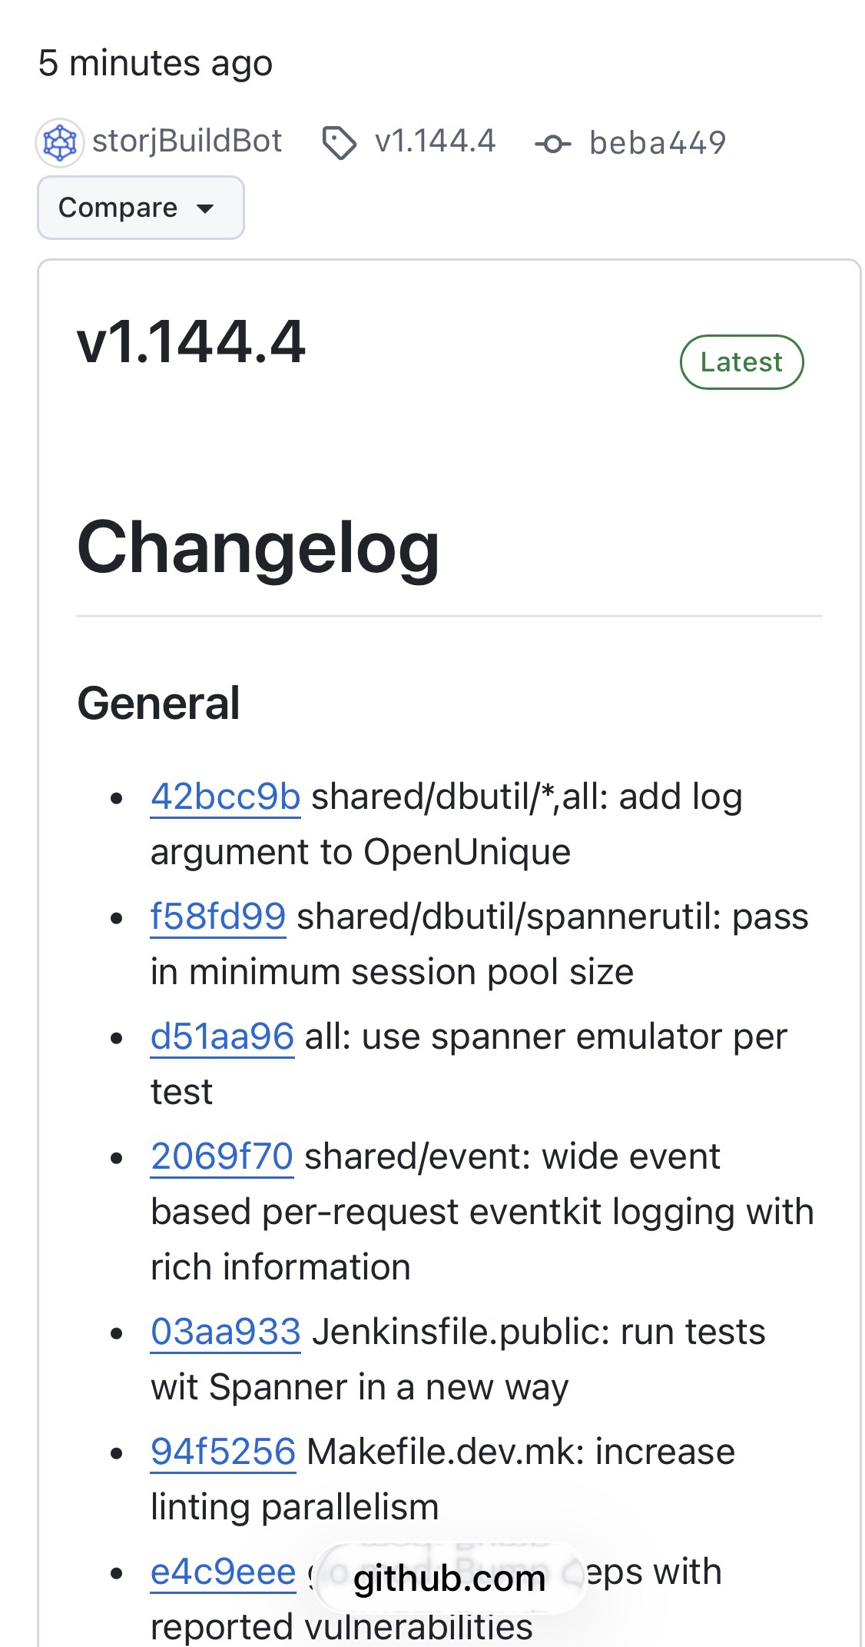Expand the Compare dropdown
Image resolution: width=865 pixels, height=1647 pixels.
click(141, 208)
